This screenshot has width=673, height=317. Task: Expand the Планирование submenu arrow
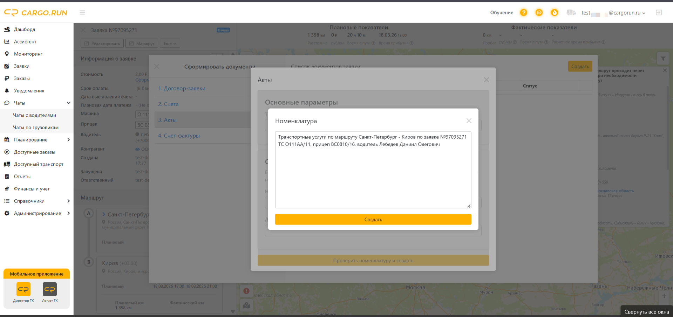coord(68,140)
